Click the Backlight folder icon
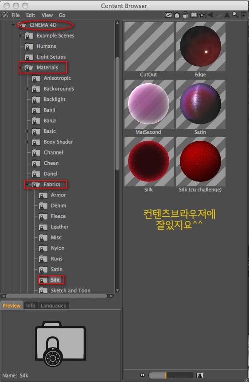 point(36,100)
